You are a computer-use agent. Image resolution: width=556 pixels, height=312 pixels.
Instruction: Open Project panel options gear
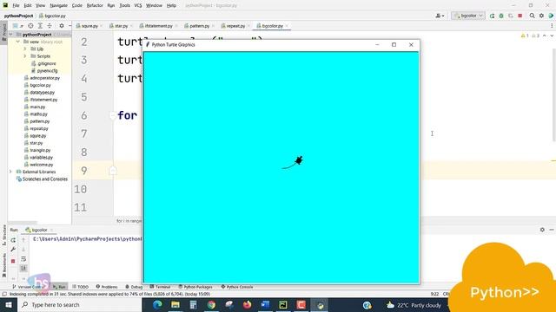coord(62,26)
